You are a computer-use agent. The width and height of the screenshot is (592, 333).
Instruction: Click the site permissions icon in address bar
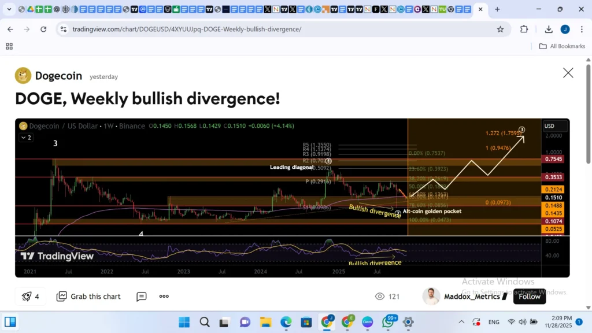[64, 29]
